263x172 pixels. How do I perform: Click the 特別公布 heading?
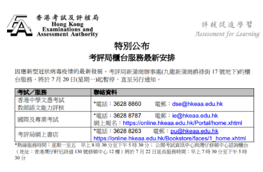(x=132, y=46)
